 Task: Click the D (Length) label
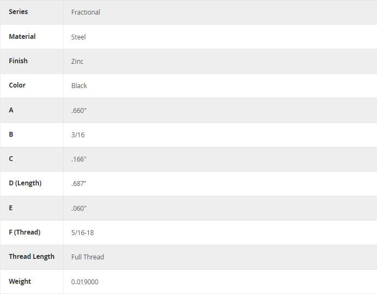[25, 183]
